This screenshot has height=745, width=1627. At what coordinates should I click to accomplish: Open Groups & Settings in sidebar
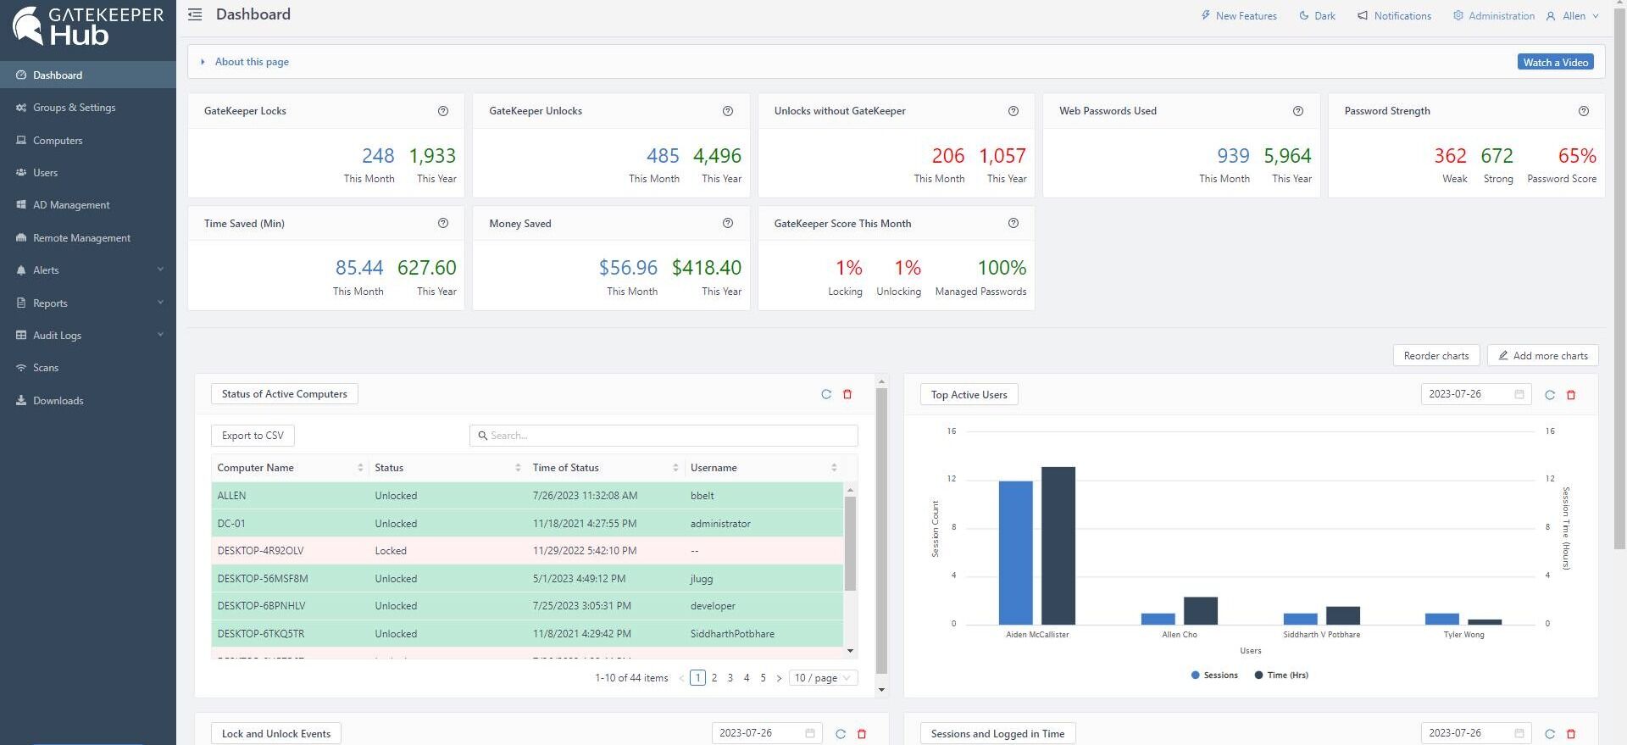pyautogui.click(x=88, y=108)
